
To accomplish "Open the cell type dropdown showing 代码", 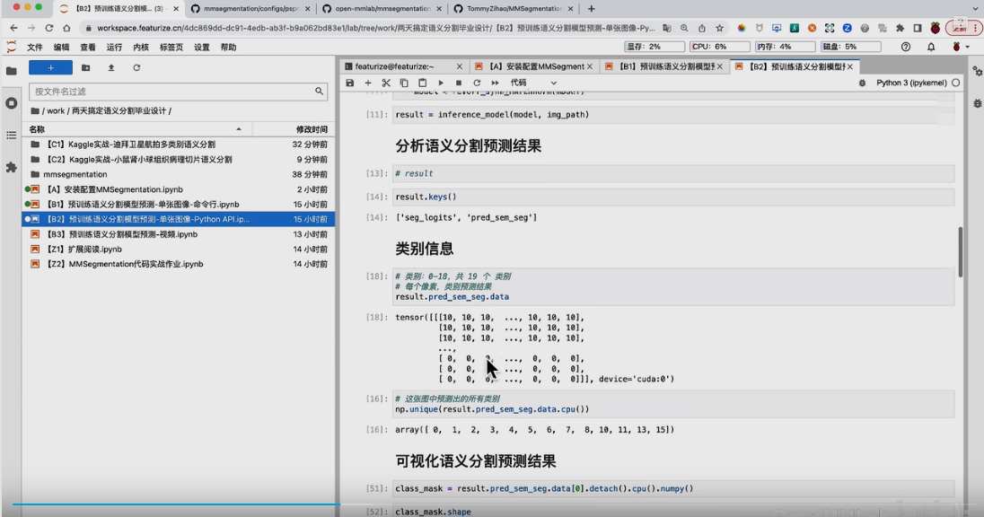I will pos(533,83).
